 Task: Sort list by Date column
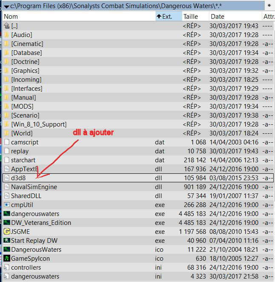point(217,17)
